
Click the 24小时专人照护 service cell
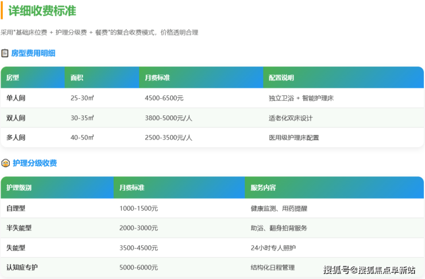(273, 248)
